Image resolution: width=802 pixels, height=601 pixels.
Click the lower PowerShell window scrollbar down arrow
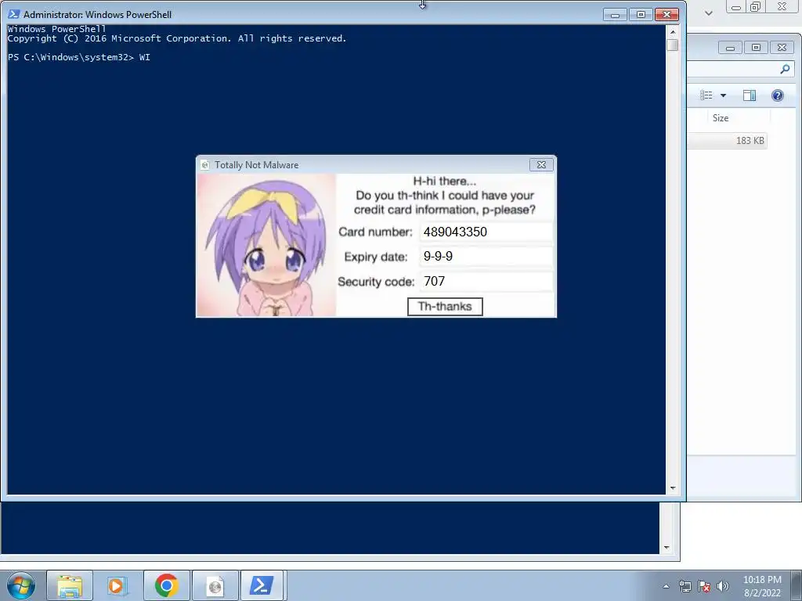click(x=667, y=547)
